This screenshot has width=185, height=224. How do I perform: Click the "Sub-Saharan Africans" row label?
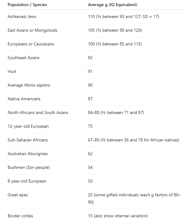point(28,140)
